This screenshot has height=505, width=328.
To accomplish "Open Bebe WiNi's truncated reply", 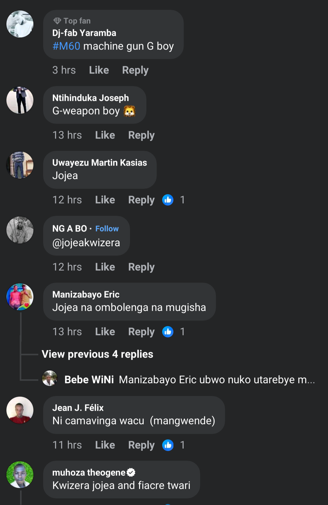I will coord(217,380).
